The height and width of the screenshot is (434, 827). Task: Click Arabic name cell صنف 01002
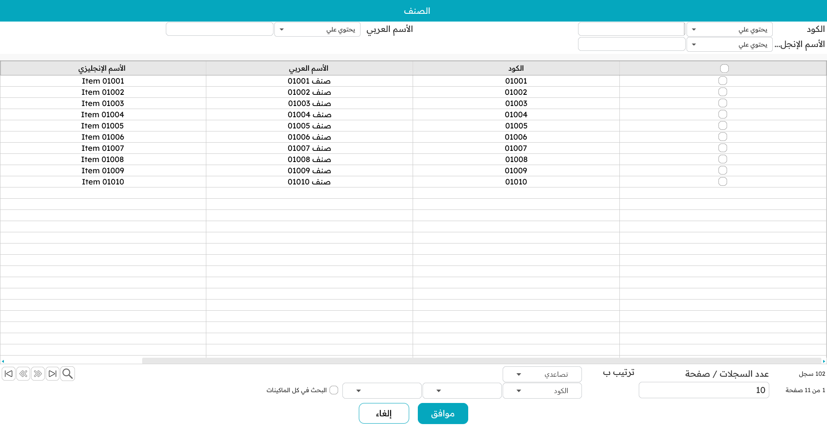pyautogui.click(x=309, y=92)
